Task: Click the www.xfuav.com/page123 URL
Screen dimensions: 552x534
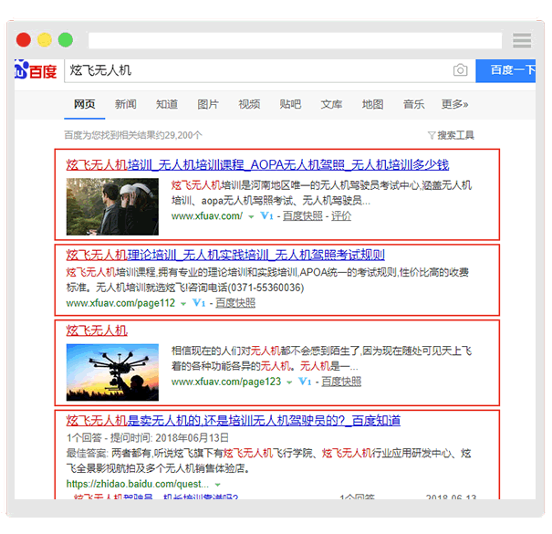Action: tap(226, 382)
